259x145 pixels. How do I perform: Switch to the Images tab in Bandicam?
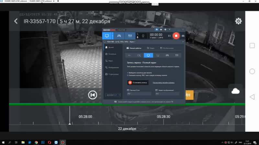click(167, 48)
